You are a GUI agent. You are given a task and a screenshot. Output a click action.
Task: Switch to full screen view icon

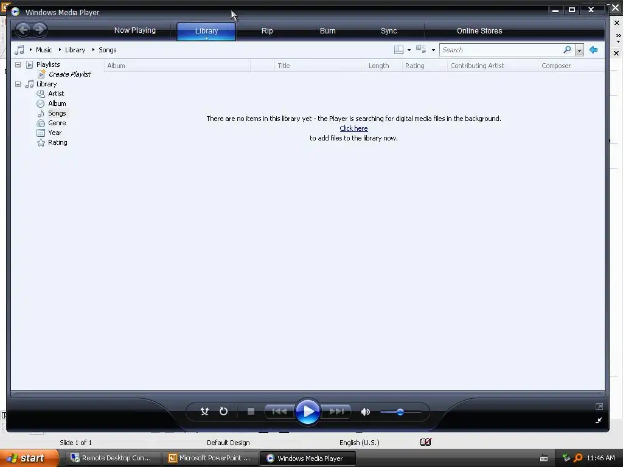click(599, 406)
